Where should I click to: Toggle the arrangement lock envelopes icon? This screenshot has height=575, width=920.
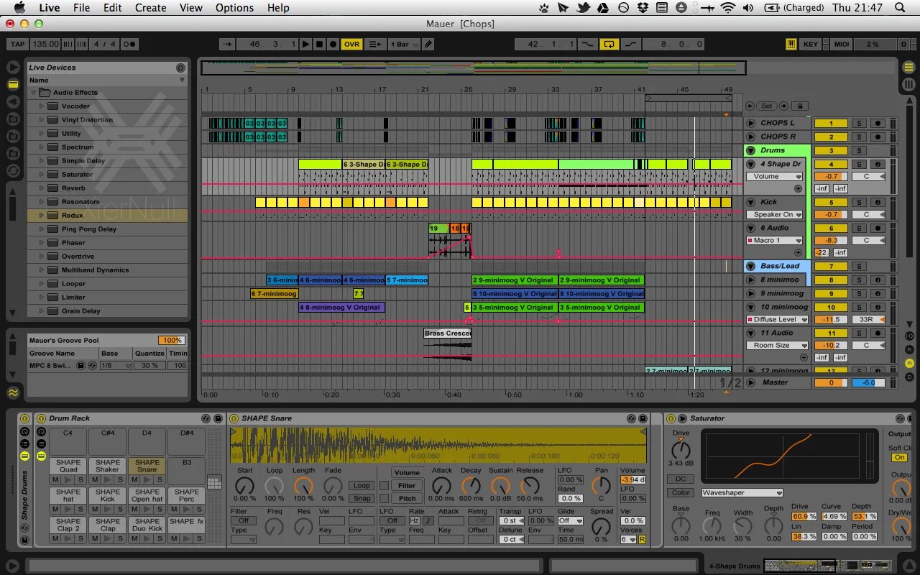tap(799, 106)
